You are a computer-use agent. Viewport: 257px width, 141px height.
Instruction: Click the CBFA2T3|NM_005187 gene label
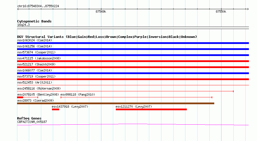32,122
